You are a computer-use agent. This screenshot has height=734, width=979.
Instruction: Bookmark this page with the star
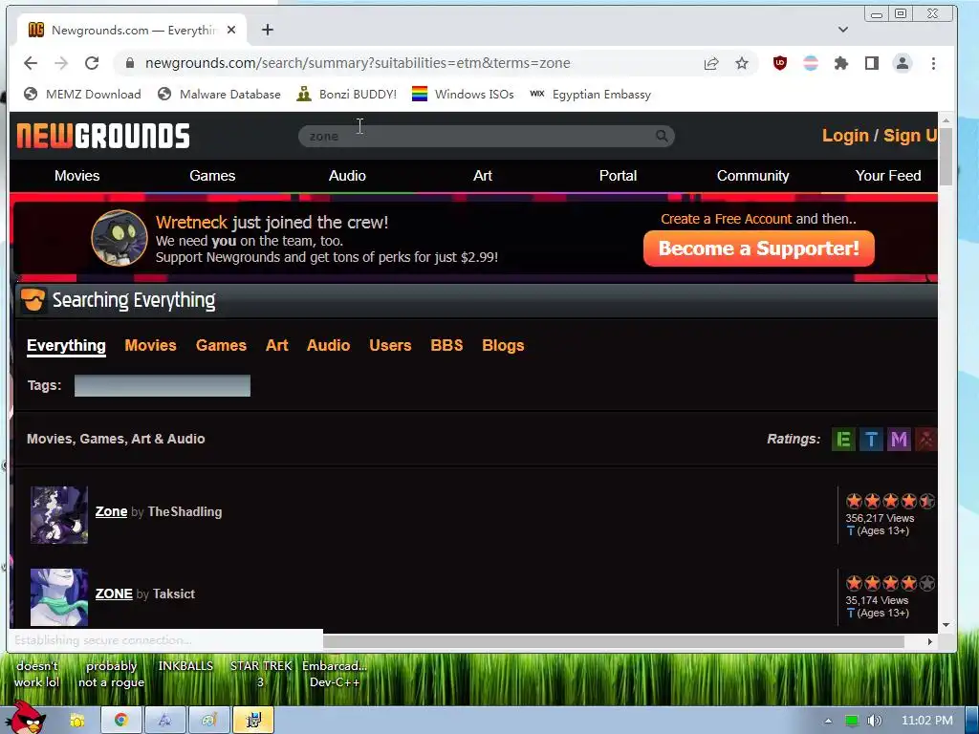[742, 63]
